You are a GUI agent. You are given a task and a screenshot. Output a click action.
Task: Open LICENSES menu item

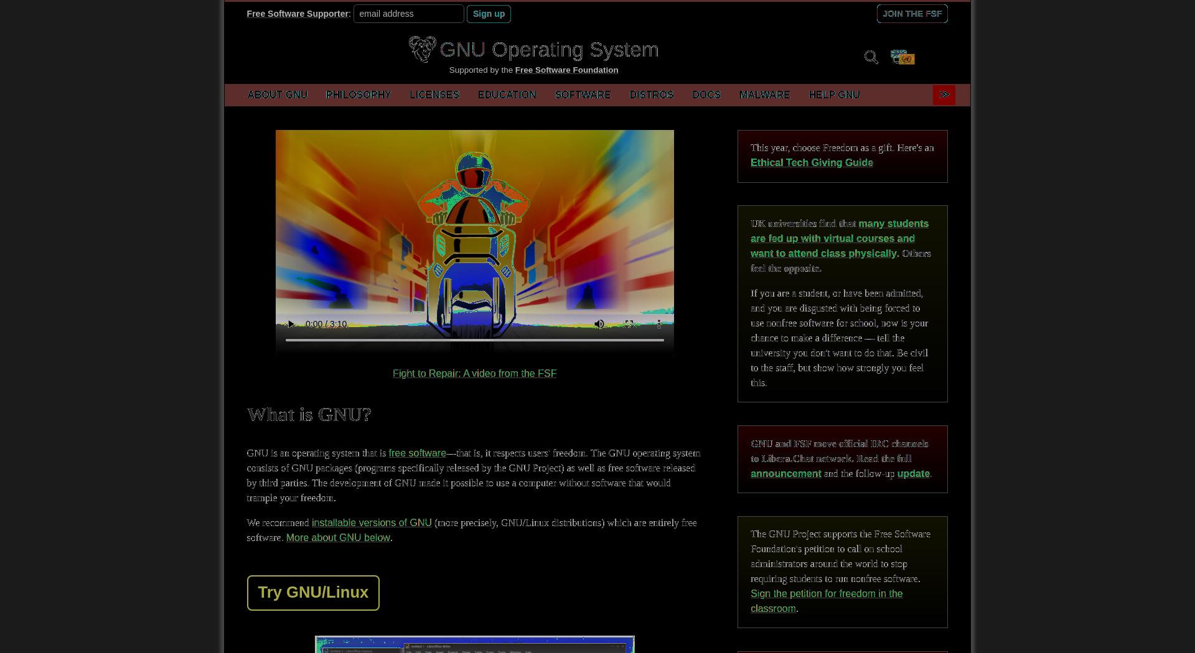point(434,95)
